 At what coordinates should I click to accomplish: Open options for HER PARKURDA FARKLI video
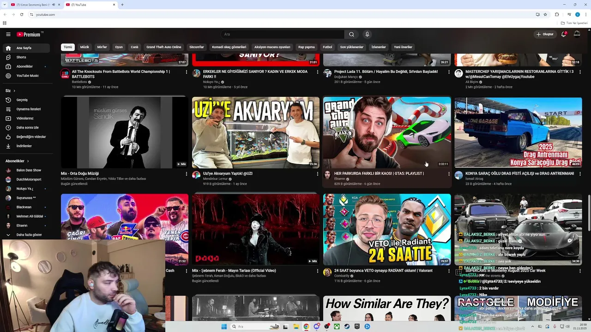click(449, 174)
